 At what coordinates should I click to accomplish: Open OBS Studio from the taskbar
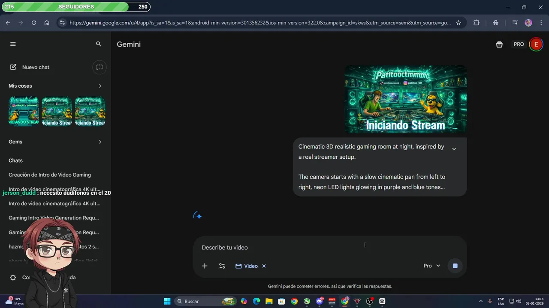click(x=370, y=301)
